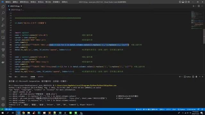
Task: Open the Explorer view in activity bar
Action: point(3,7)
